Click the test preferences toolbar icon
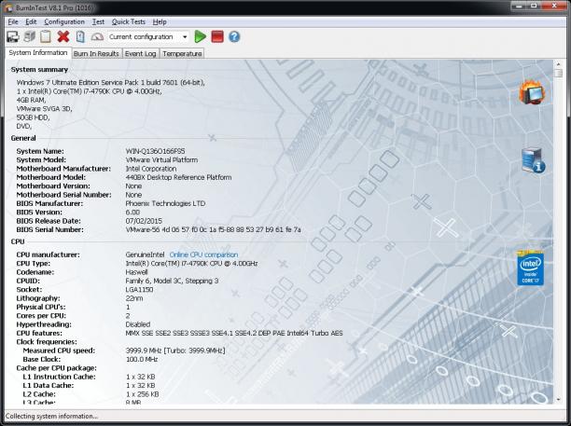The image size is (571, 426). [30, 36]
